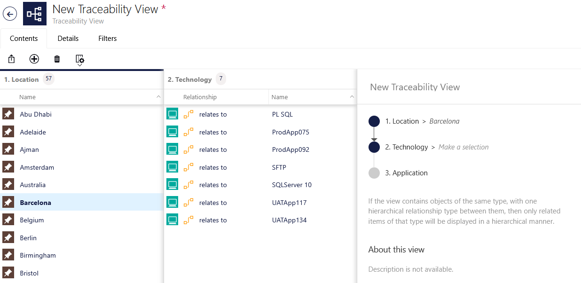Screen dimensions: 581x283
Task: Click the 7 count badge for Technology
Action: click(221, 79)
